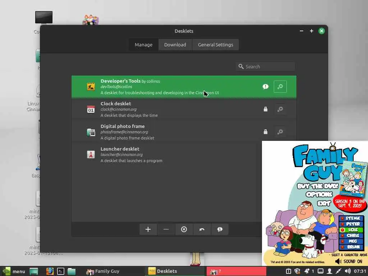
Task: Click the red highlighted taskbar window
Action: [x=236, y=271]
